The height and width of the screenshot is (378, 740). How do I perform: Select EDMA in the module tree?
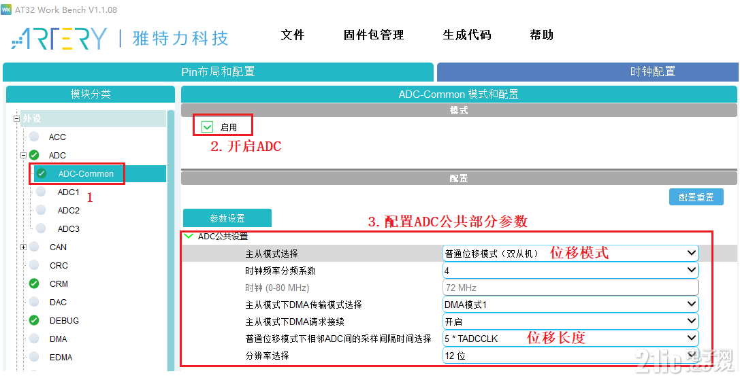(61, 358)
